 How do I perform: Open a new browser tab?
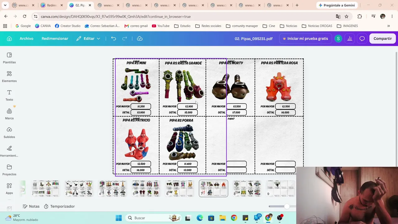(x=297, y=5)
